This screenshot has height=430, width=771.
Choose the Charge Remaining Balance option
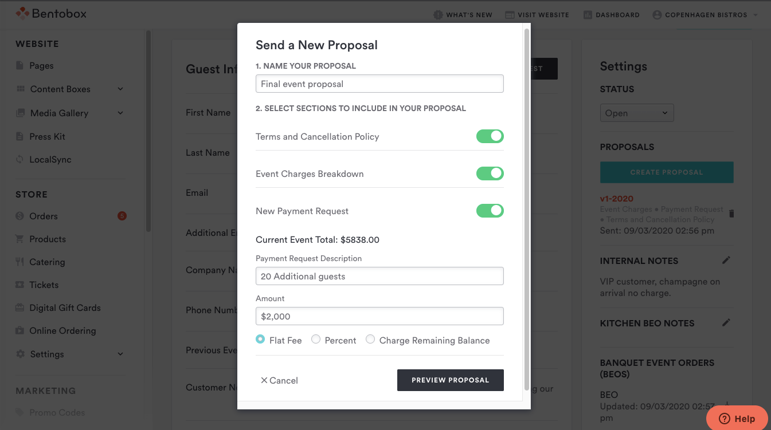point(370,340)
